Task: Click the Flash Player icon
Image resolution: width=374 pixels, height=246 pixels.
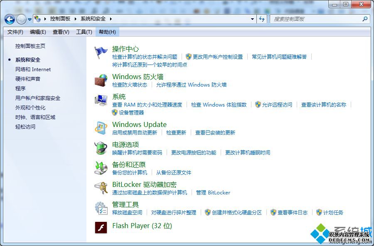Action: click(x=101, y=227)
